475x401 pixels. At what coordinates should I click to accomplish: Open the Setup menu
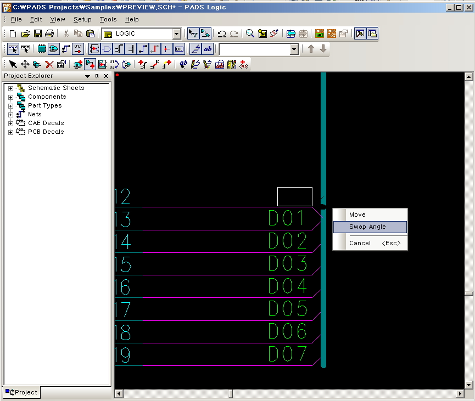(82, 19)
